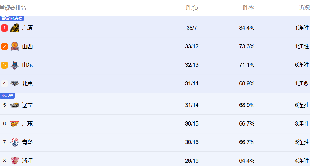The image size is (310, 166).
Task: Click the 季后赛 tag label
Action: (7, 96)
